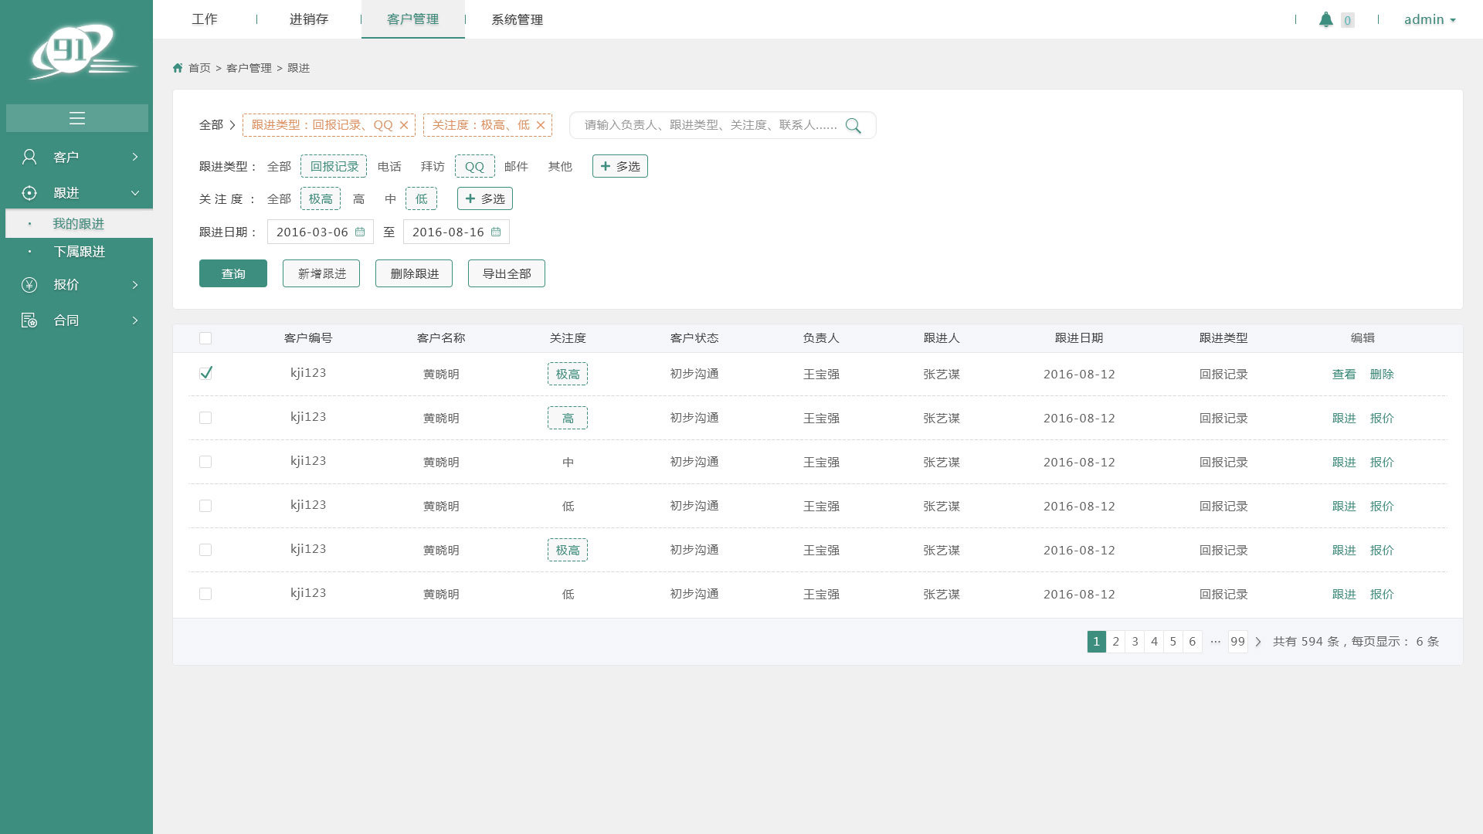Check the fifth row checkbox (second 极高 row)
The width and height of the screenshot is (1483, 834).
pos(205,550)
